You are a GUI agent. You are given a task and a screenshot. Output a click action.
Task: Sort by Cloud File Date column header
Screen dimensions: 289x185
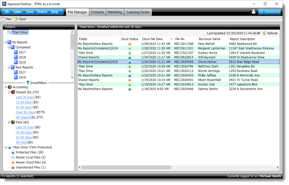pos(152,39)
